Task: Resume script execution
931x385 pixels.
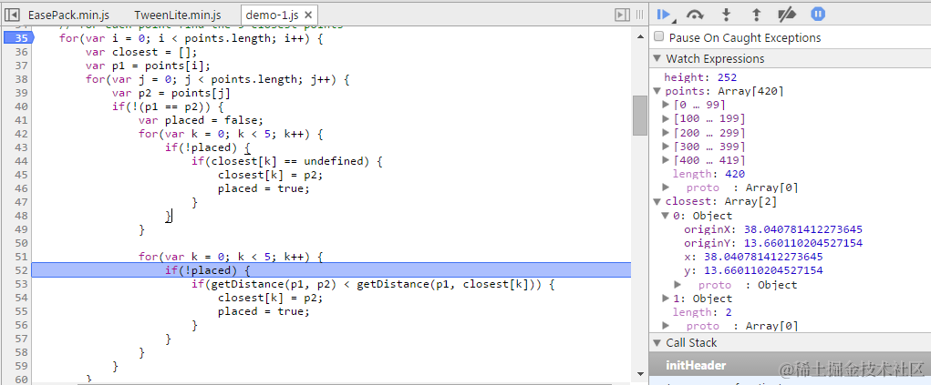Action: click(x=665, y=15)
